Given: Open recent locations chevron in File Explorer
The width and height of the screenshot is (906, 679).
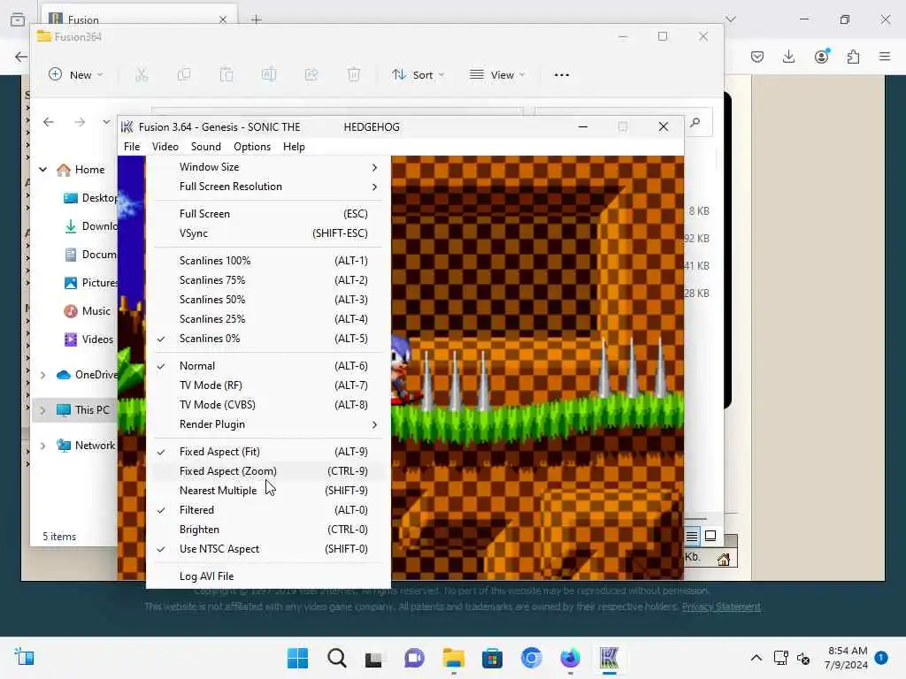Looking at the screenshot, I should pos(106,122).
